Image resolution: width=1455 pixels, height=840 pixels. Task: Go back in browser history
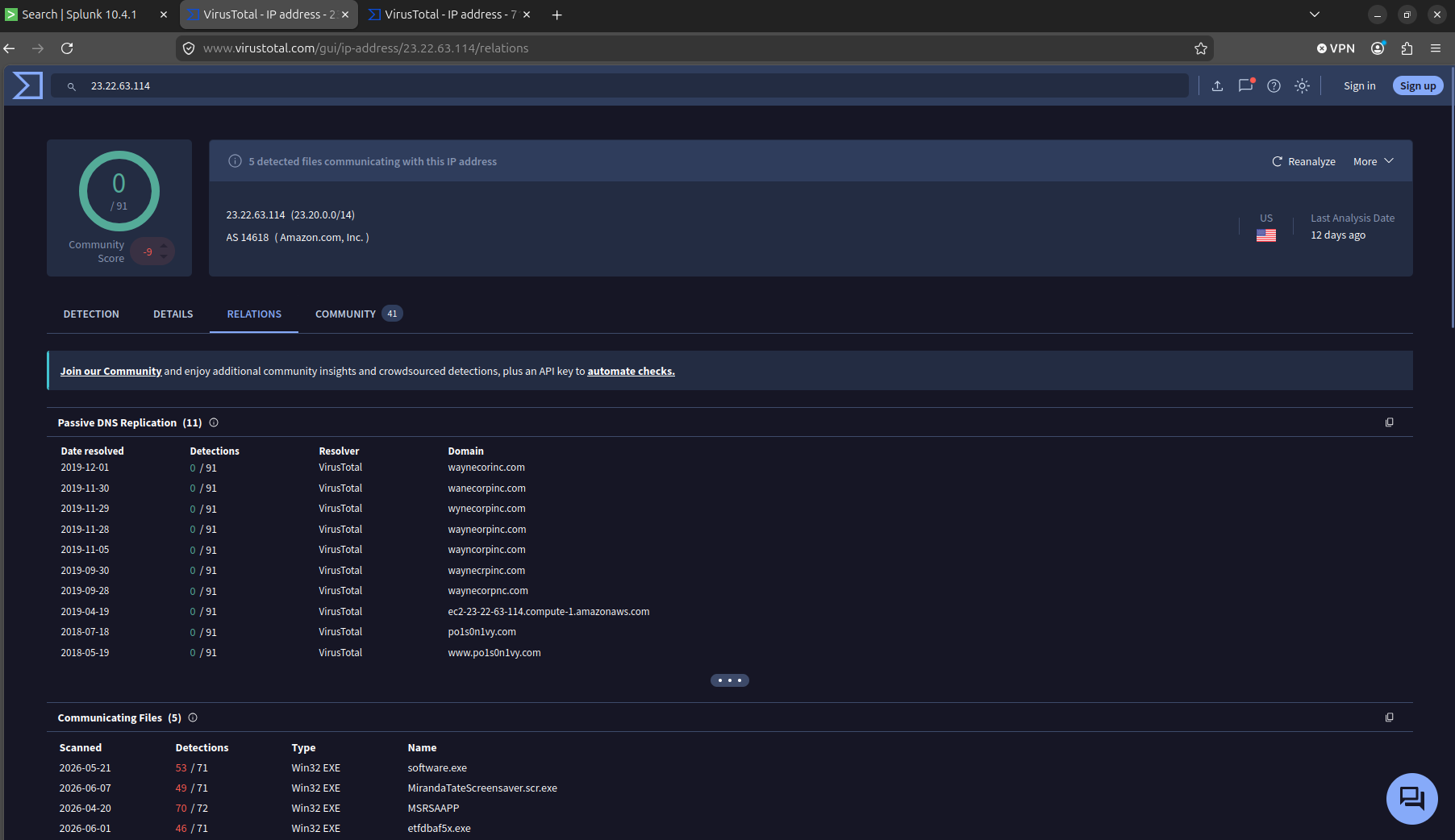coord(10,48)
